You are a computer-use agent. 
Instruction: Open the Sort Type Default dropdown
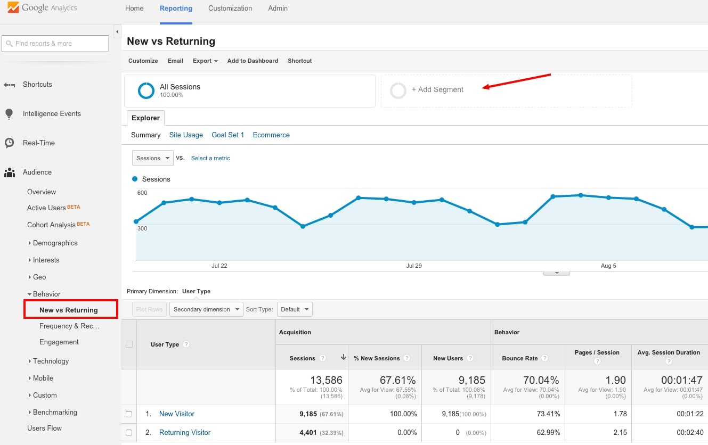click(295, 309)
